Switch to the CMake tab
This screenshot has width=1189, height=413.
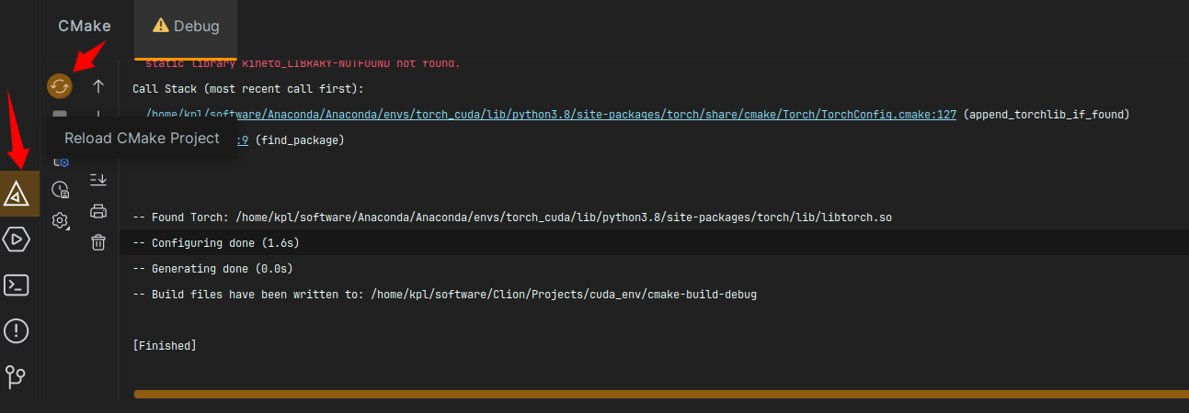[85, 26]
